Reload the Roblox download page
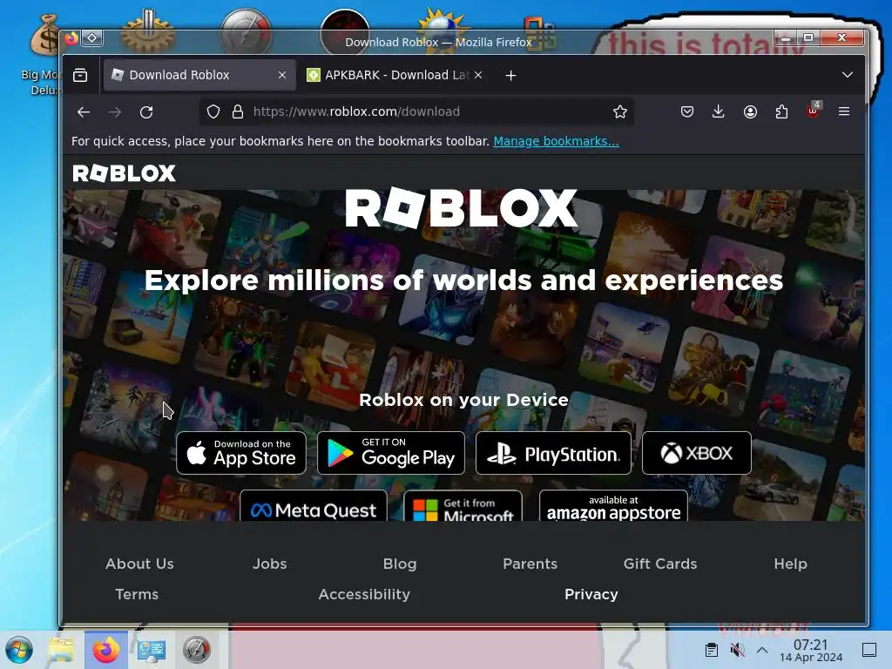 pos(146,112)
